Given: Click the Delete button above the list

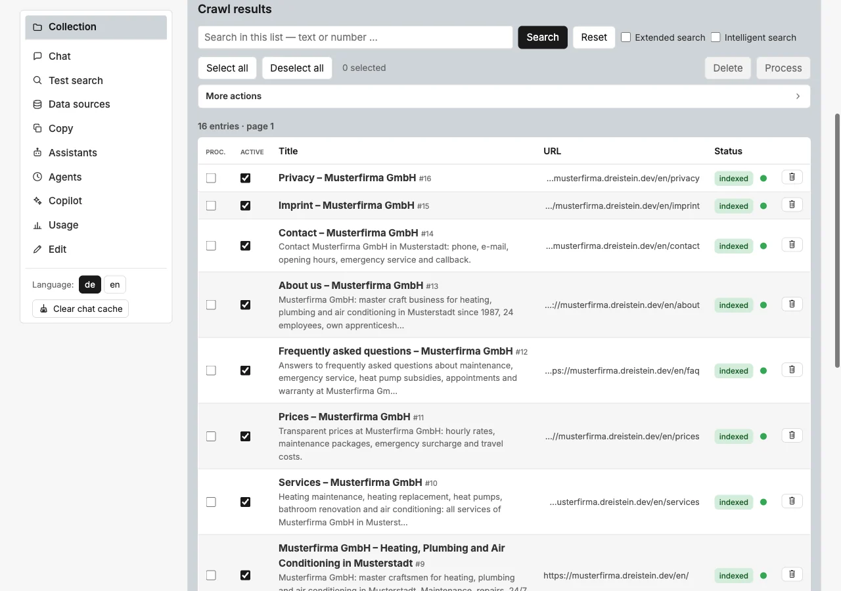Looking at the screenshot, I should tap(728, 68).
